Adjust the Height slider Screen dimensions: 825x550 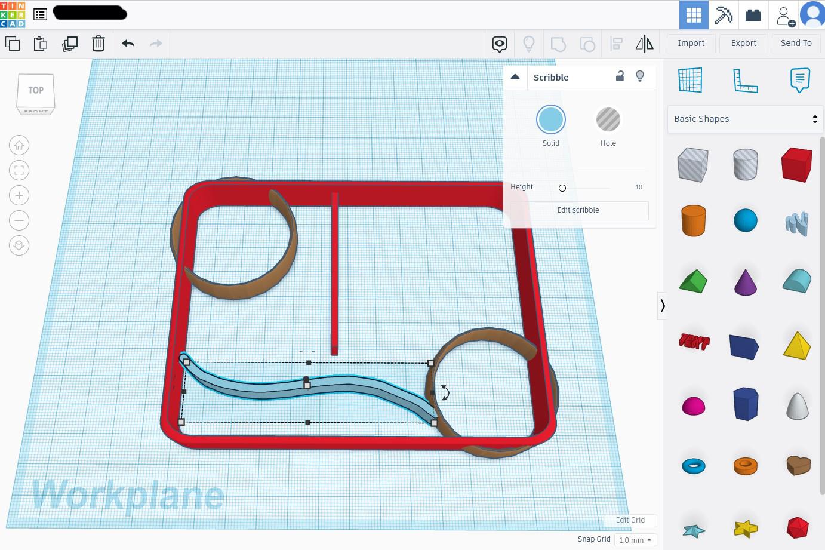click(562, 188)
